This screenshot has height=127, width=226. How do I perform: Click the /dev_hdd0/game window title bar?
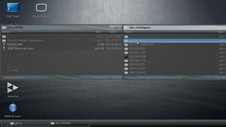click(x=175, y=28)
